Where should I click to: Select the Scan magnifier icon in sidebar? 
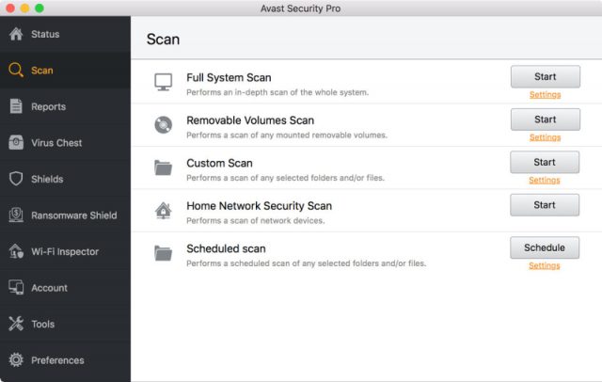pos(16,70)
